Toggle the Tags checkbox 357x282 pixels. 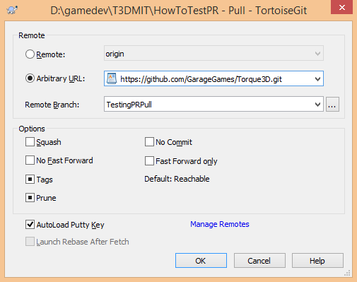click(x=30, y=180)
